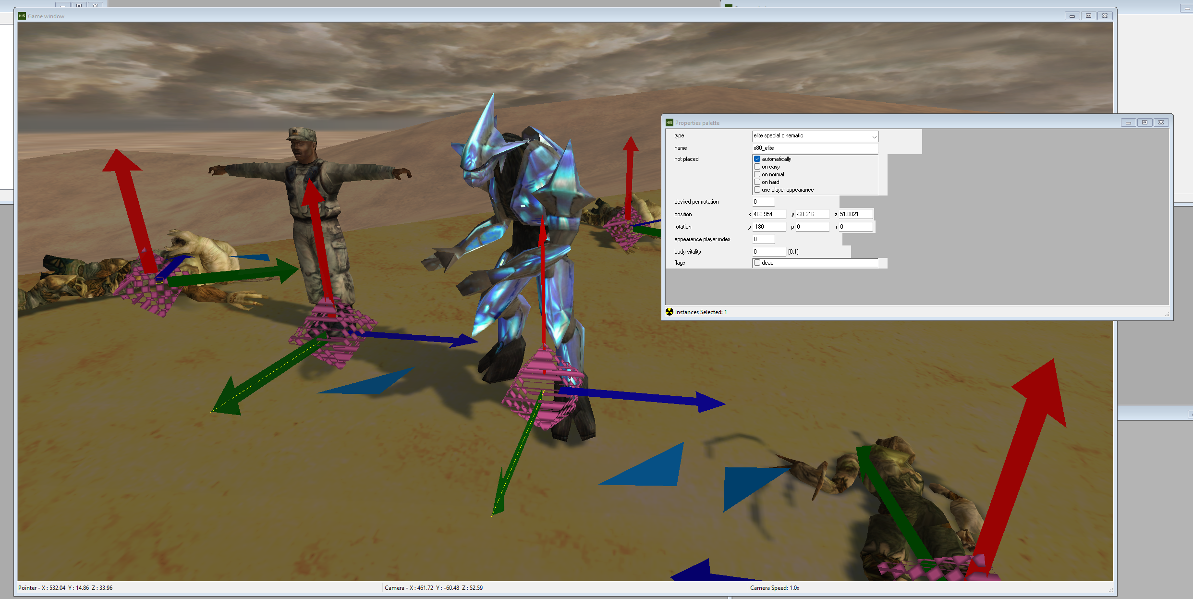Open the type dropdown 'elite special cinematic'
The height and width of the screenshot is (599, 1193).
coord(815,136)
